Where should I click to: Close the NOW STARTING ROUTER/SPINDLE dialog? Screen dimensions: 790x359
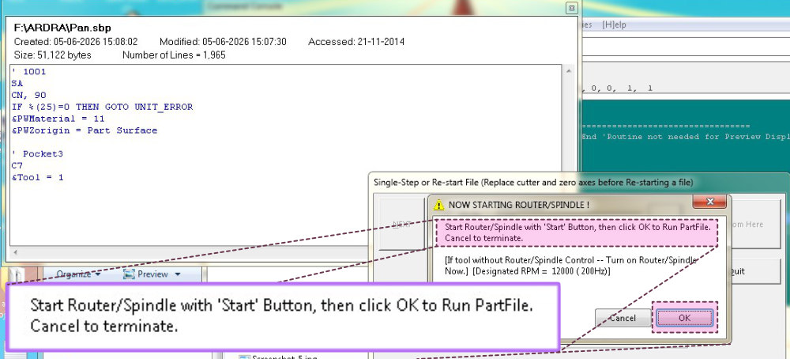709,202
